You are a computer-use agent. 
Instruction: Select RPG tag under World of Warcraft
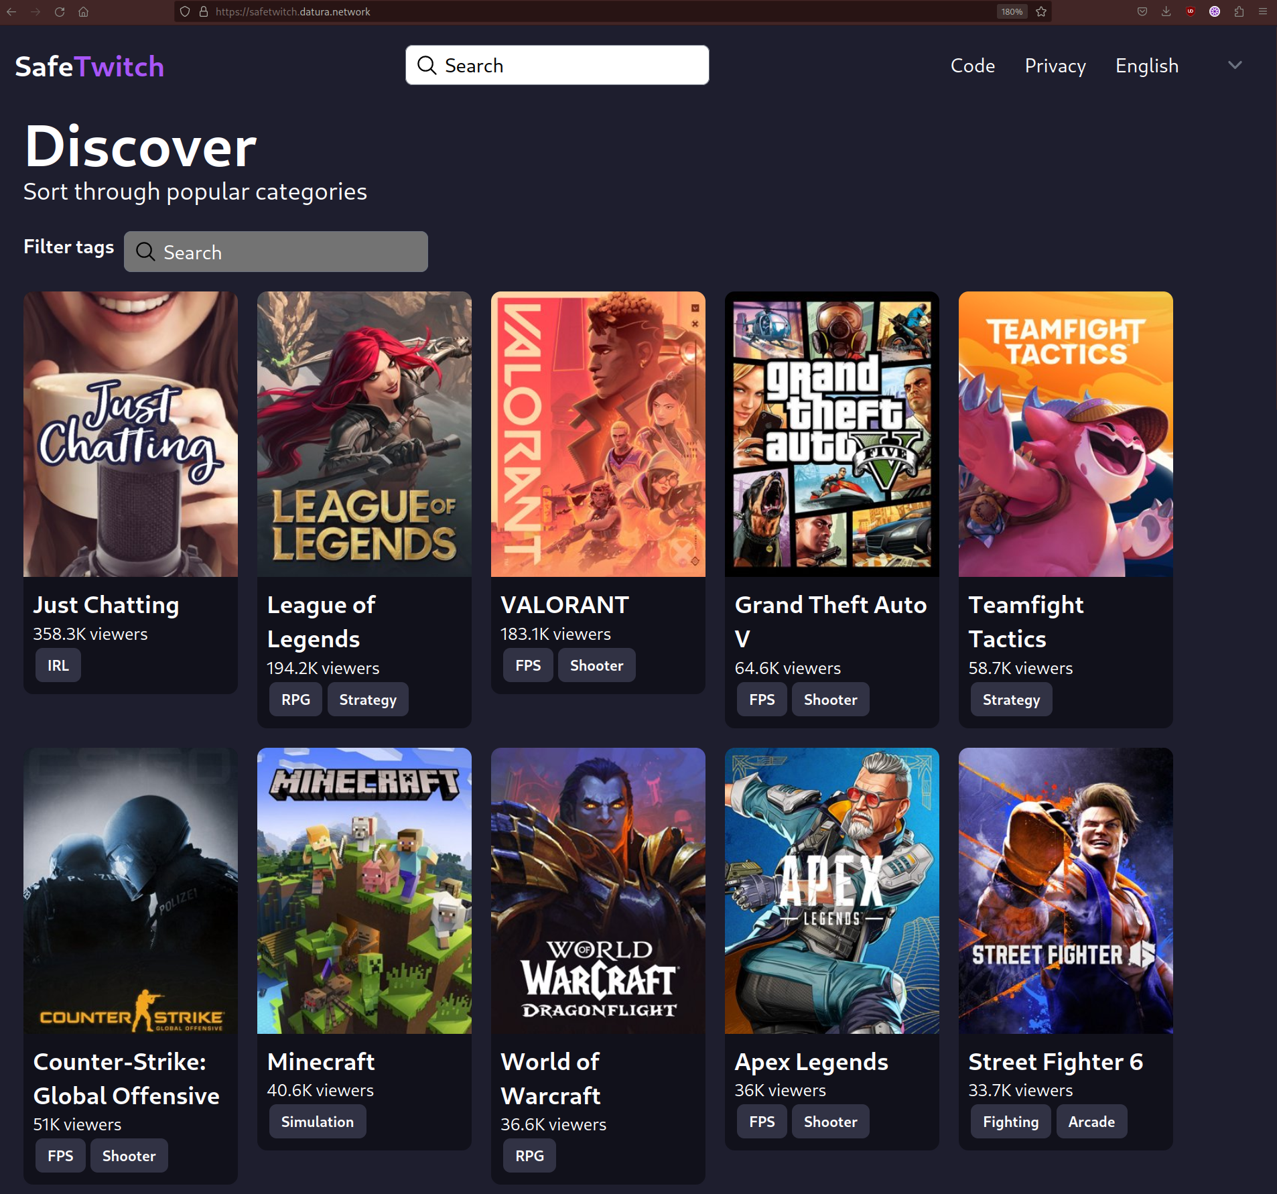click(x=529, y=1156)
